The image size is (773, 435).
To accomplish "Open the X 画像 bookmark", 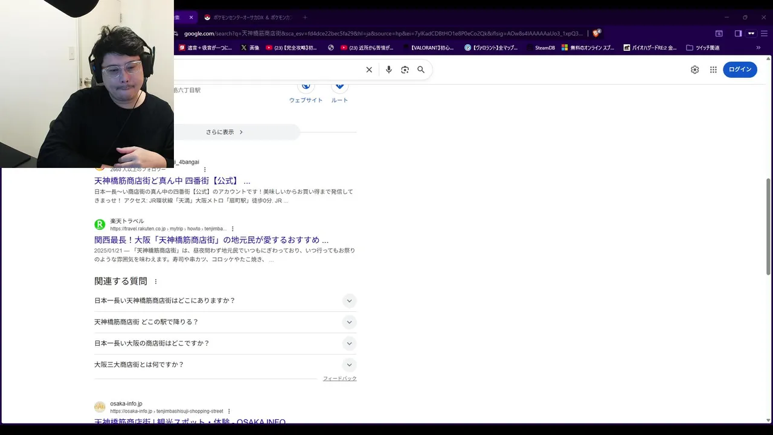I will coord(250,48).
